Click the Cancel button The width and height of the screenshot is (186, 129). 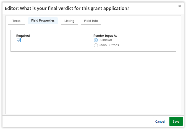point(160,122)
